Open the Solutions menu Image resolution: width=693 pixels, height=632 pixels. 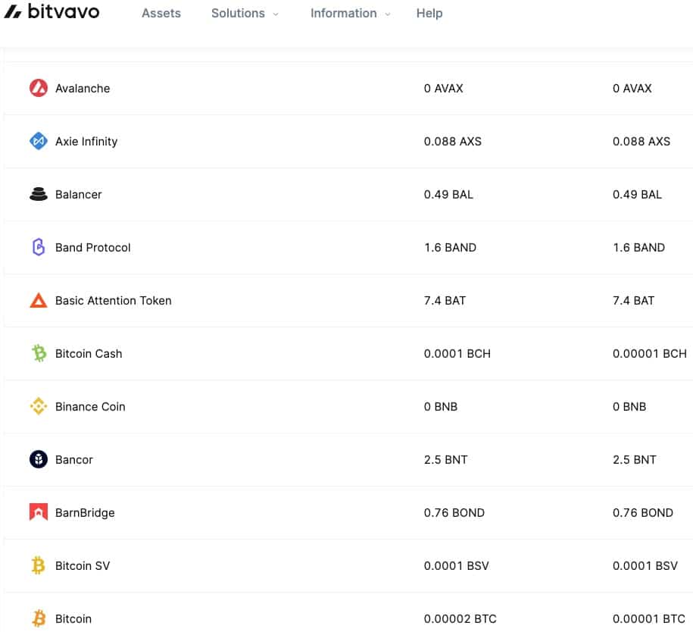(239, 14)
